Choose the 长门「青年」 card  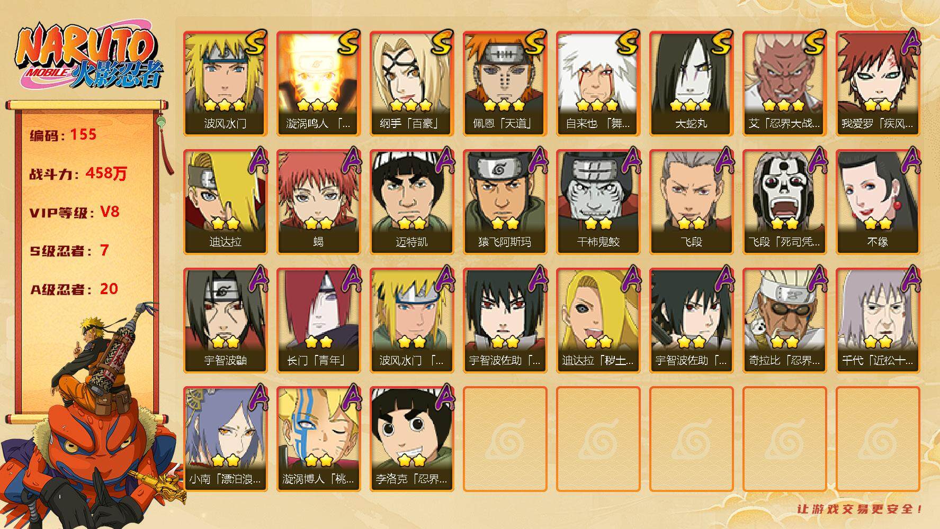[319, 321]
